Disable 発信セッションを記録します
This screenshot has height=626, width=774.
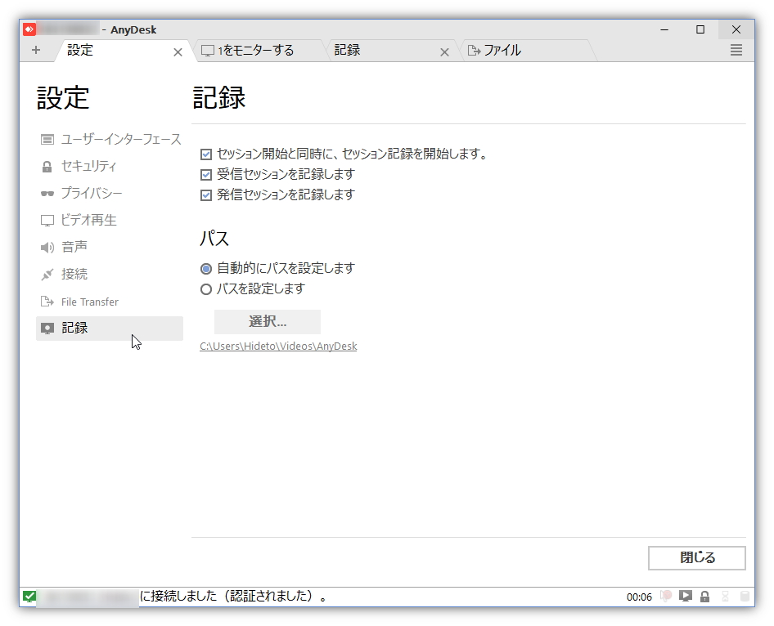click(x=206, y=195)
